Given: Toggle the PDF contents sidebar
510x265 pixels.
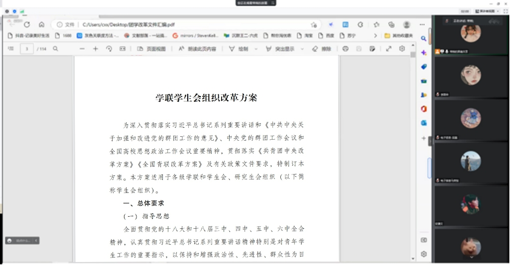Looking at the screenshot, I should 11,49.
